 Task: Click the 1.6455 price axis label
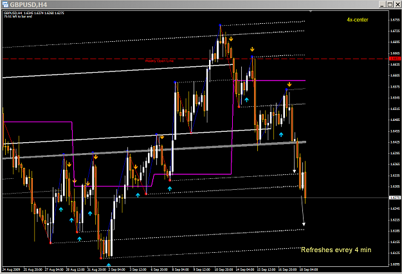395,131
